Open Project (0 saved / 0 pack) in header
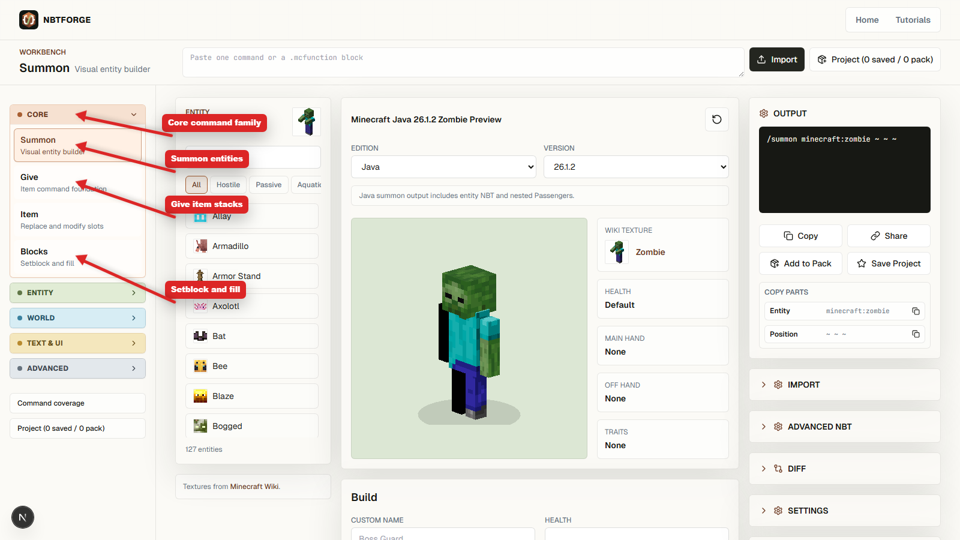Screen dimensions: 960x540 [875, 59]
